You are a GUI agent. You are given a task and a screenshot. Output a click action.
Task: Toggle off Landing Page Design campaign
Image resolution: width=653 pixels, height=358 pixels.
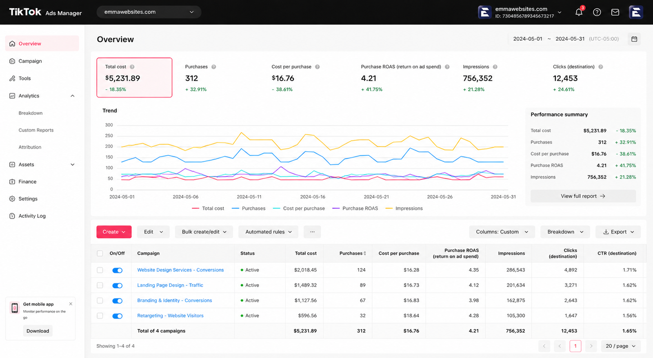118,285
